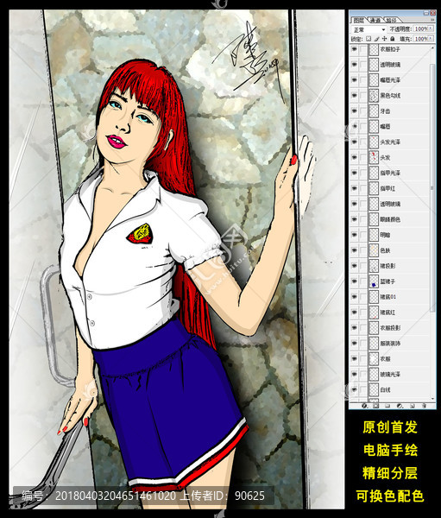
Task: Click the lock image pixels brush icon
Action: pos(376,39)
